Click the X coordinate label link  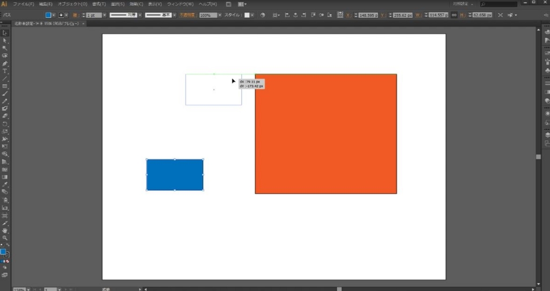(348, 15)
